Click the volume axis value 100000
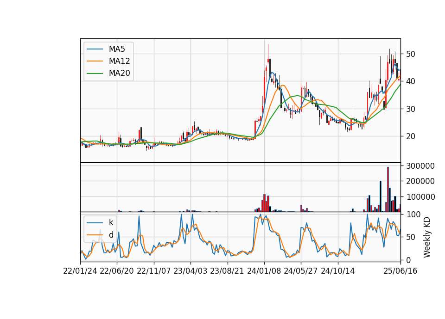The width and height of the screenshot is (445, 319). coord(420,197)
